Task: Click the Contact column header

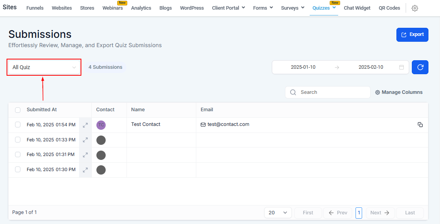Action: coord(105,110)
